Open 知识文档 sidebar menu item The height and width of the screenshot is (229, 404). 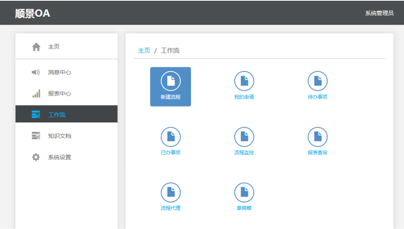pos(60,136)
